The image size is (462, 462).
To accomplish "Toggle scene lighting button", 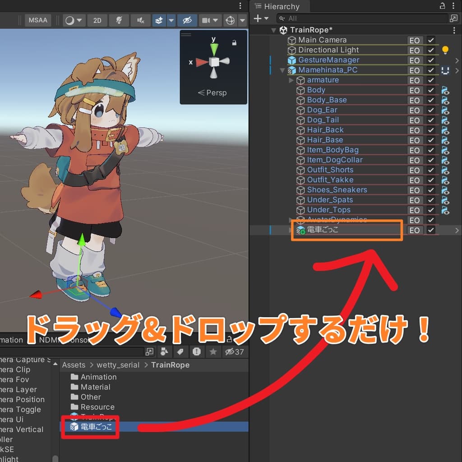I will [119, 20].
